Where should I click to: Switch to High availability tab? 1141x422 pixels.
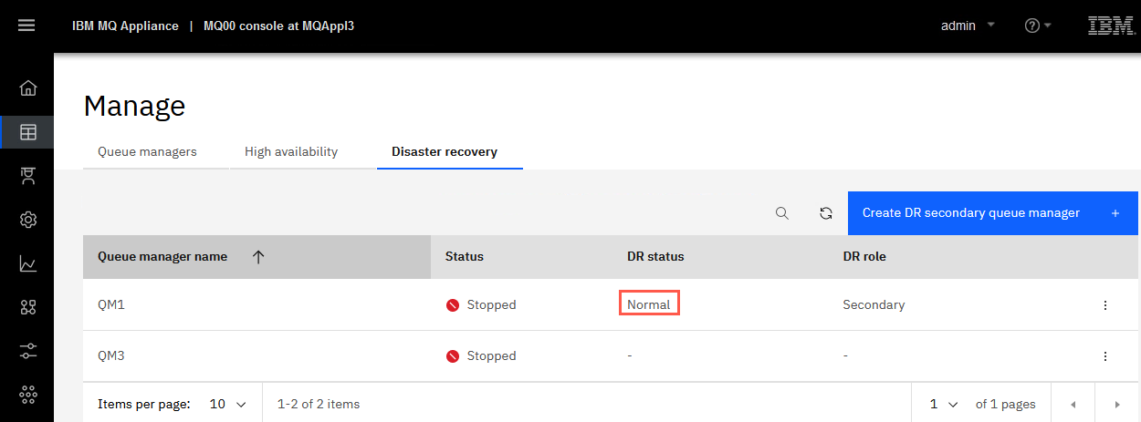[x=291, y=152]
